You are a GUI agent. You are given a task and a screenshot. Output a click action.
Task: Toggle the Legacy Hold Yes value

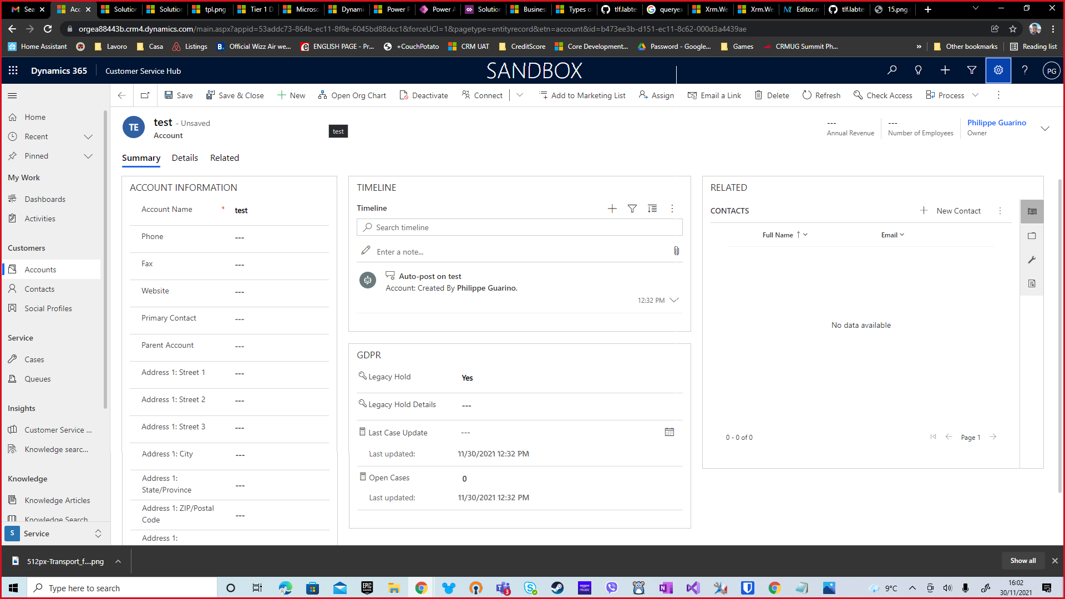point(468,377)
